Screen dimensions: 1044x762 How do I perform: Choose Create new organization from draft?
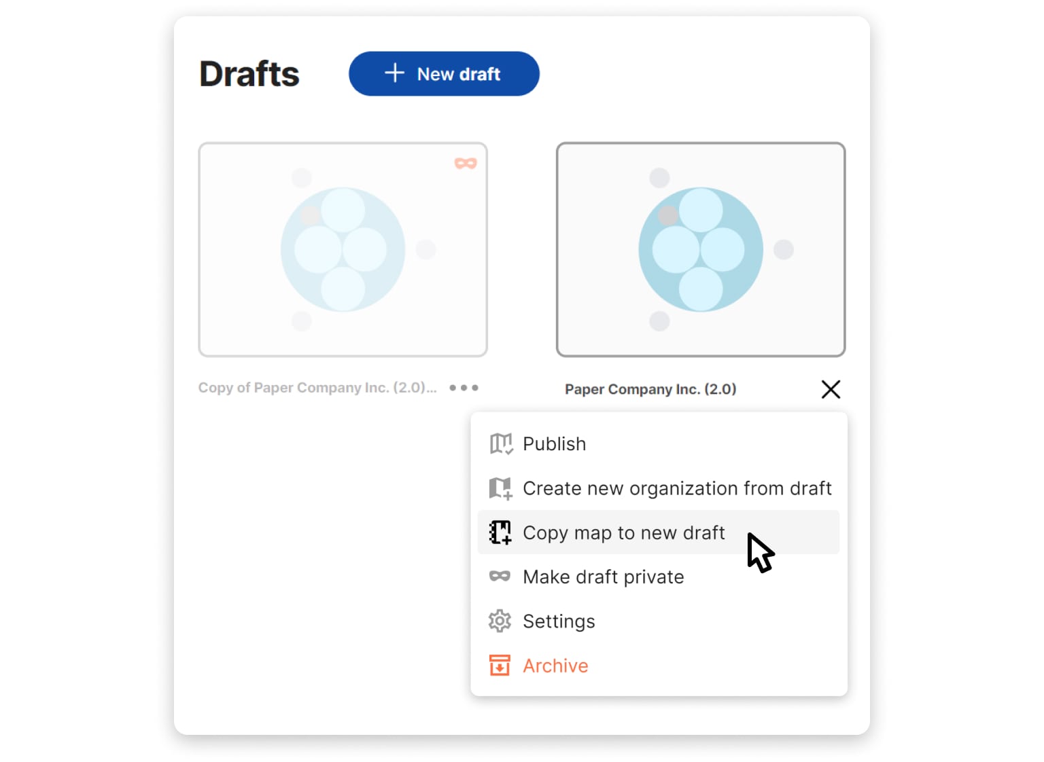coord(676,488)
